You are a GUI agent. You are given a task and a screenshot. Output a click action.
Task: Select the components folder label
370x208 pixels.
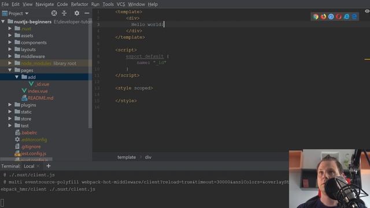[x=34, y=43]
